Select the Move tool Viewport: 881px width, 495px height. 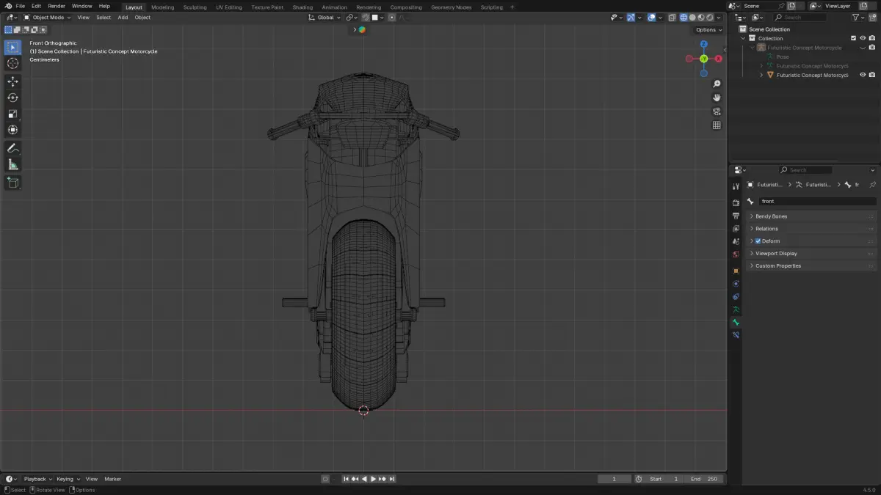pos(12,81)
